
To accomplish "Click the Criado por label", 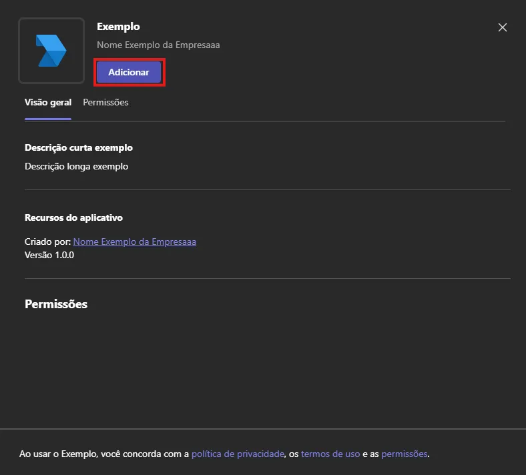I will pos(47,242).
